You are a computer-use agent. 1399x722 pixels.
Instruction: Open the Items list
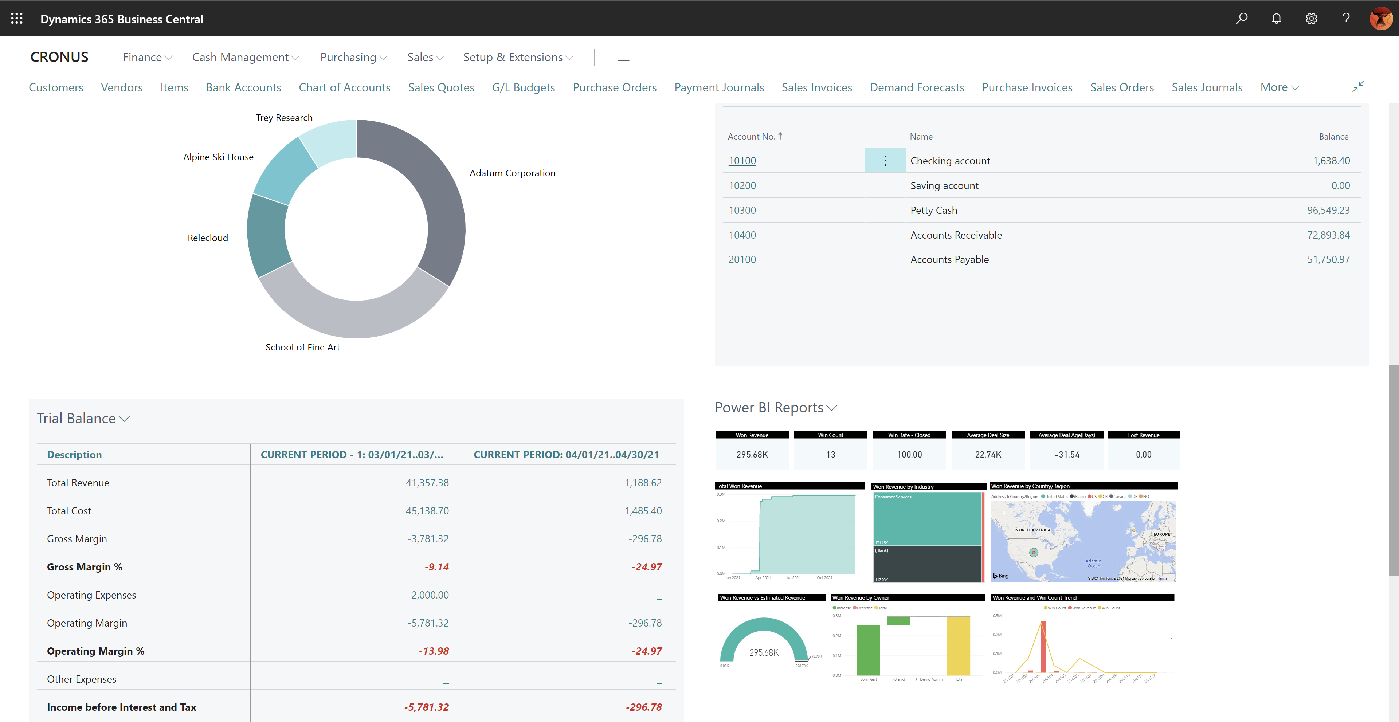tap(174, 87)
